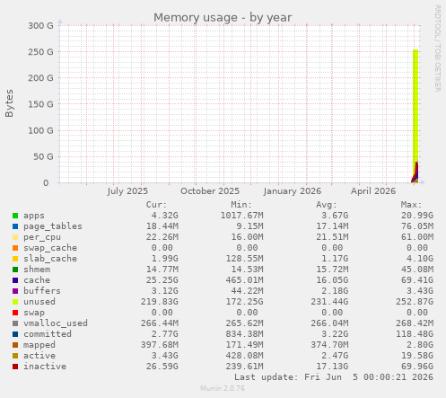Select the 'swap' legend label
446x398 pixels.
[34, 313]
